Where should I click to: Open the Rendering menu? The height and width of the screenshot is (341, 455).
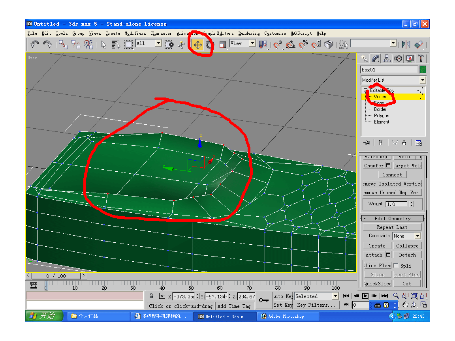[249, 33]
